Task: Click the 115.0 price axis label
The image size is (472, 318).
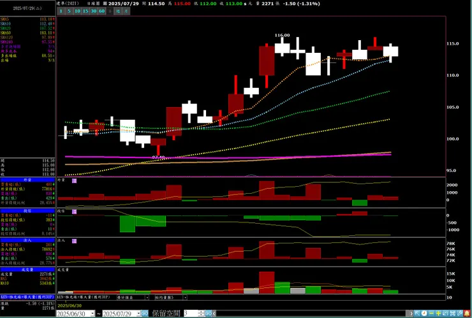Action: [452, 43]
